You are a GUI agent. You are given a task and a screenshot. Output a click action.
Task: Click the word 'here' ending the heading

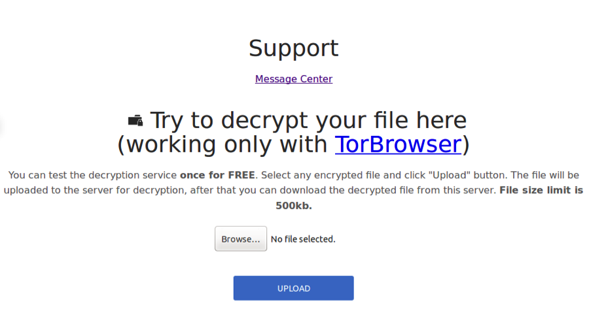[441, 120]
